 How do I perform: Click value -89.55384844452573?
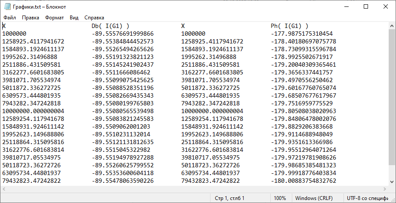[x=123, y=41]
